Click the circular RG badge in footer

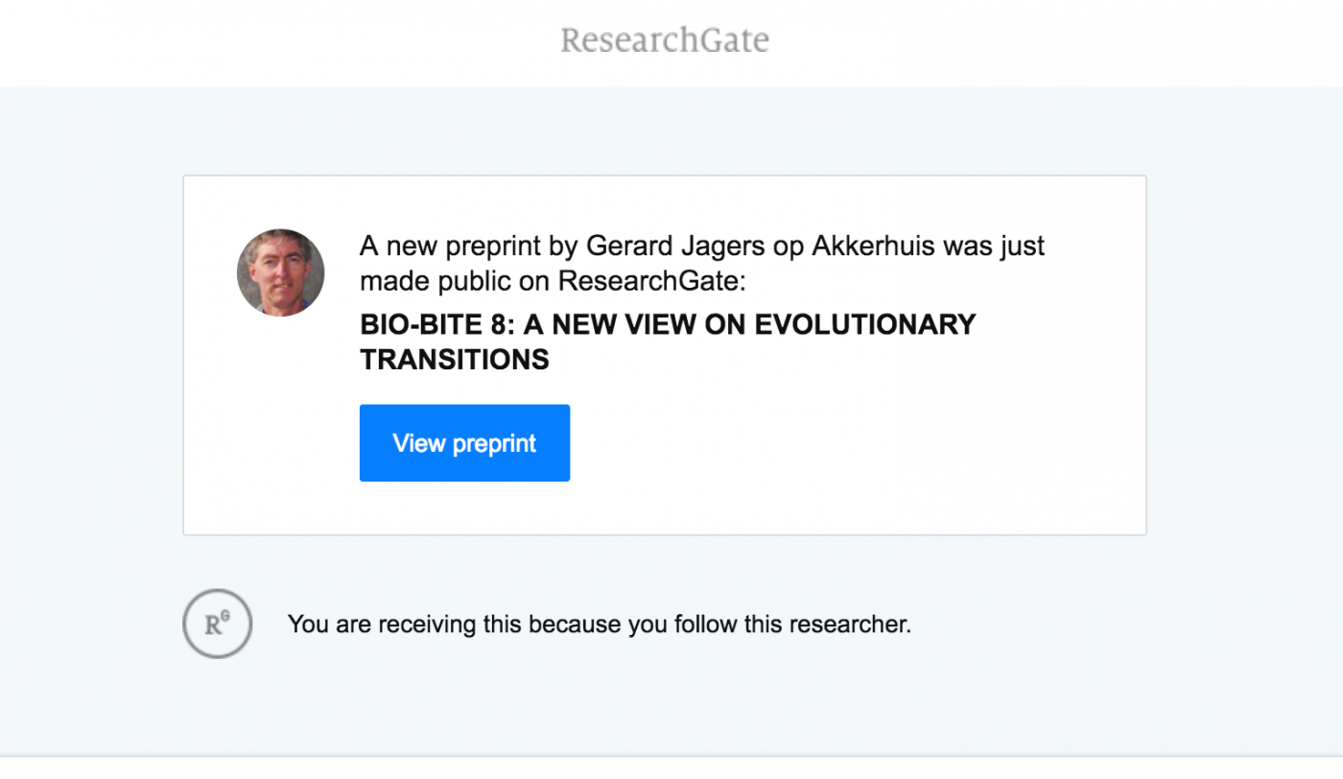tap(217, 624)
